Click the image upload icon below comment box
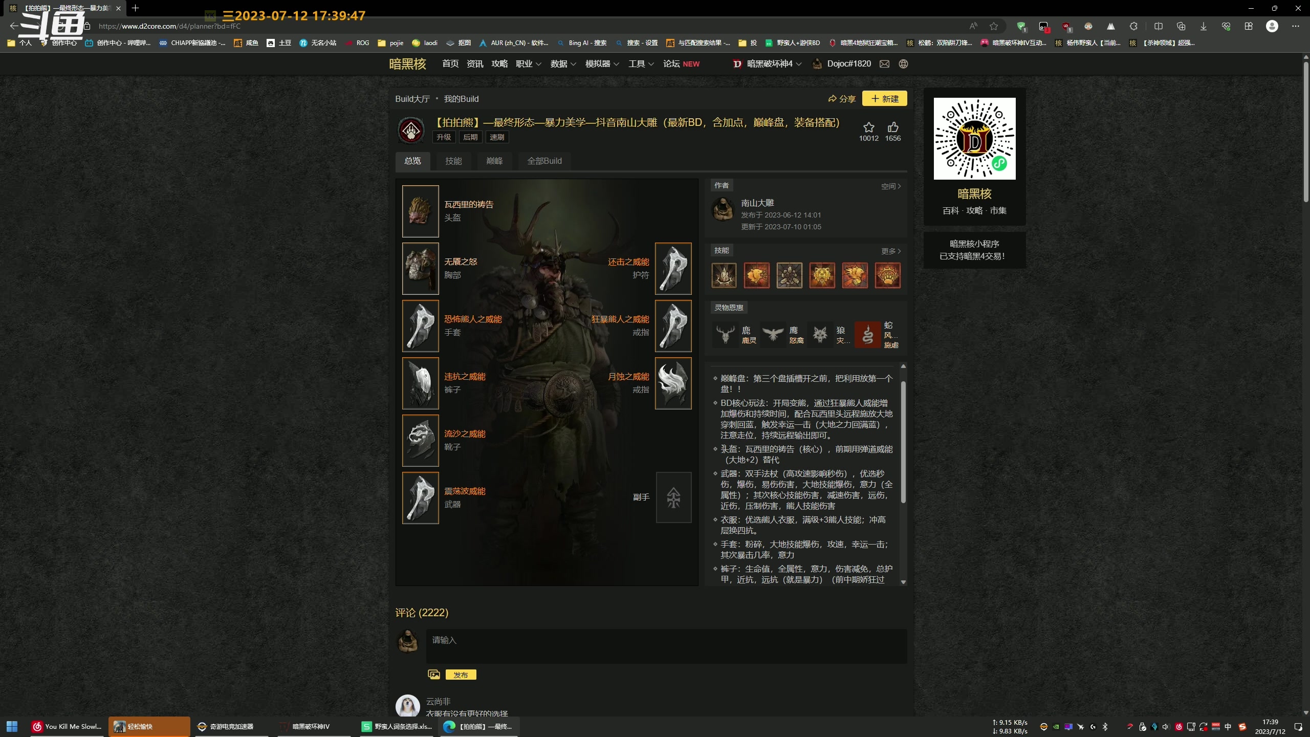The height and width of the screenshot is (737, 1310). click(x=434, y=675)
